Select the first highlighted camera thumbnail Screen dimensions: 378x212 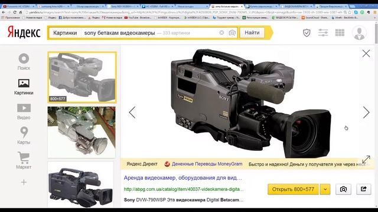(x=82, y=77)
